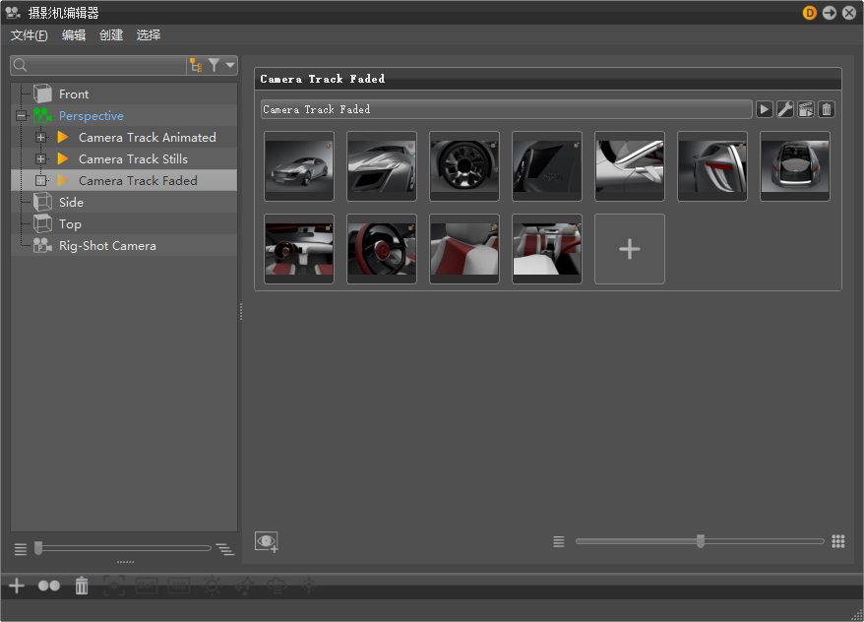Play the camera track
Screen dimensions: 864x622
point(764,109)
